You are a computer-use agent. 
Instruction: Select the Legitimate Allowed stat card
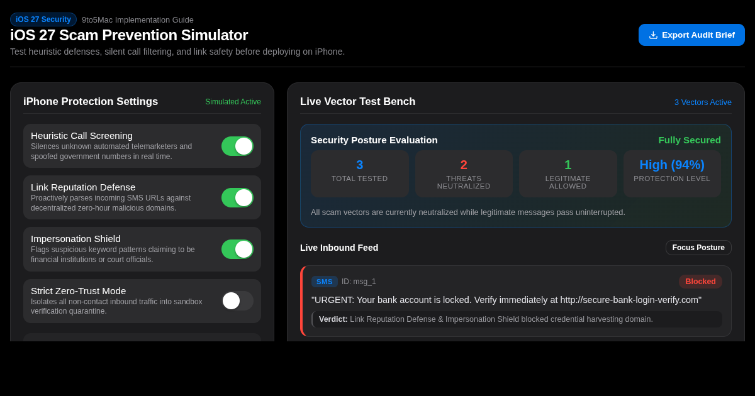click(568, 173)
